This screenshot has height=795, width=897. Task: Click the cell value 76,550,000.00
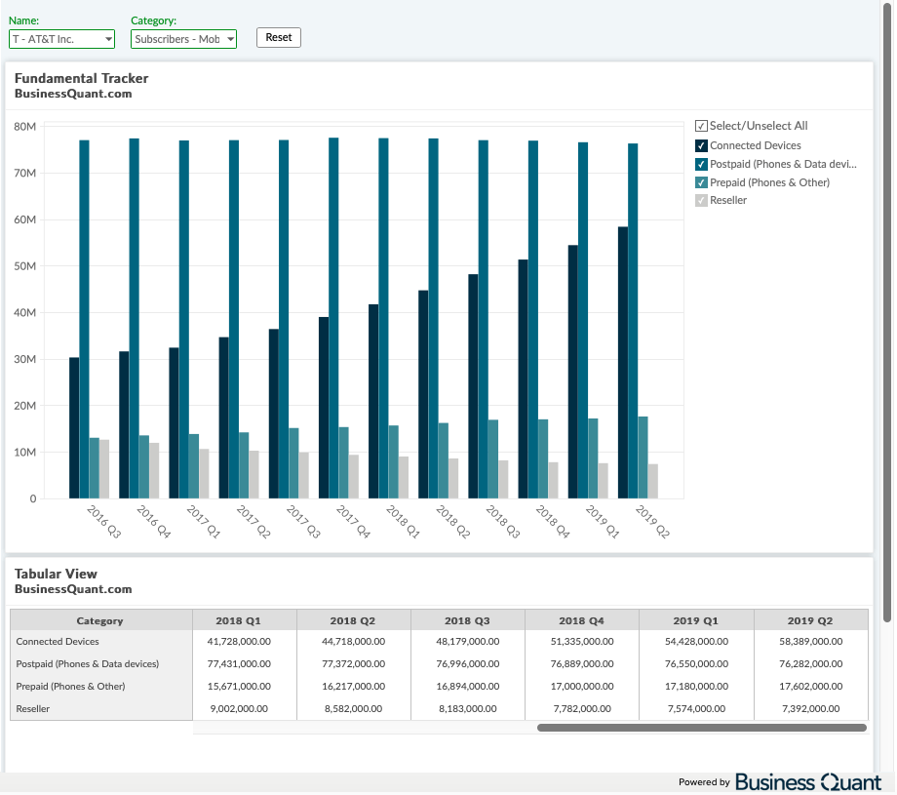click(696, 664)
